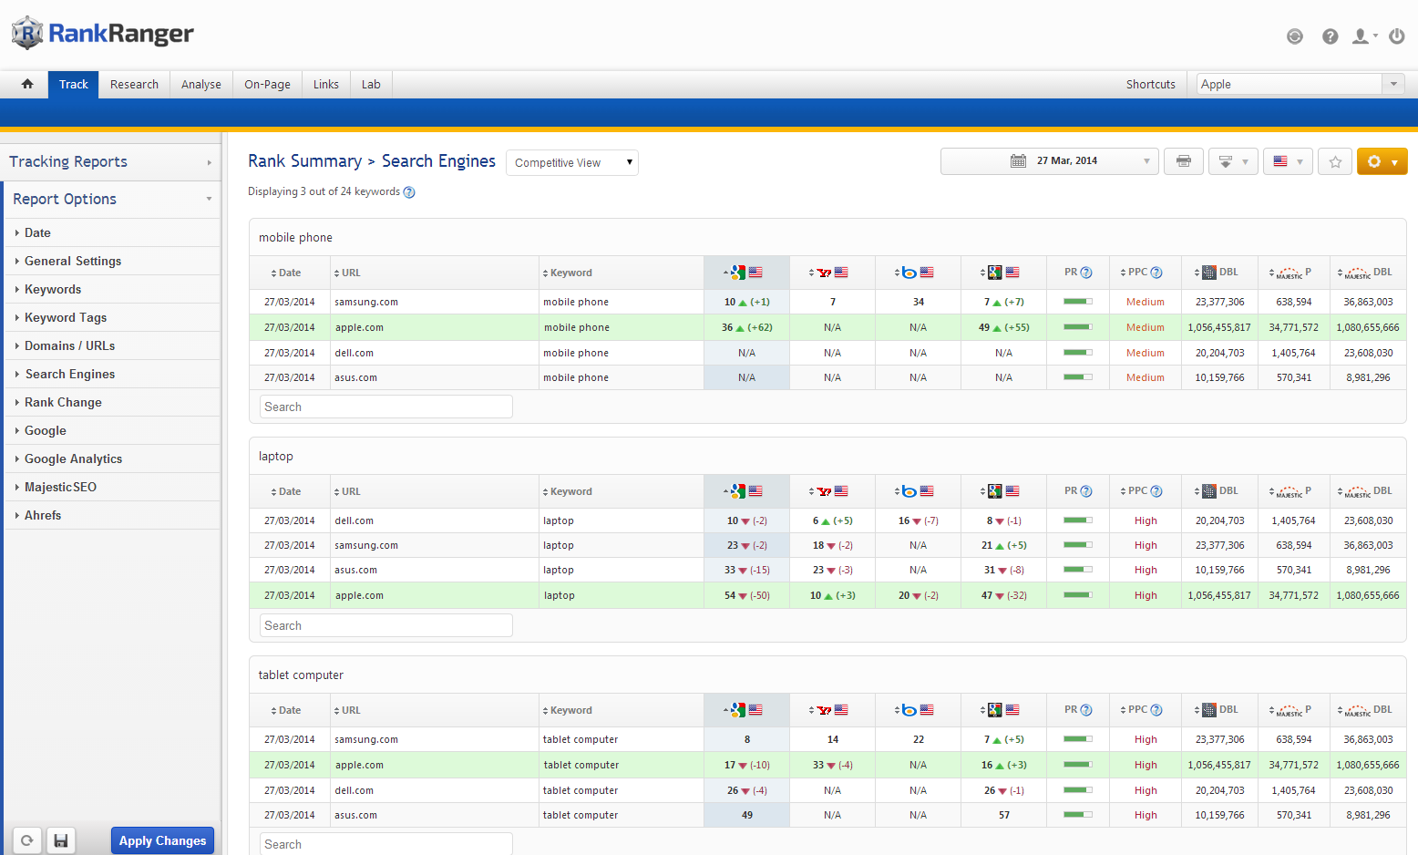Click the Apply Changes button
1418x855 pixels.
(x=162, y=840)
